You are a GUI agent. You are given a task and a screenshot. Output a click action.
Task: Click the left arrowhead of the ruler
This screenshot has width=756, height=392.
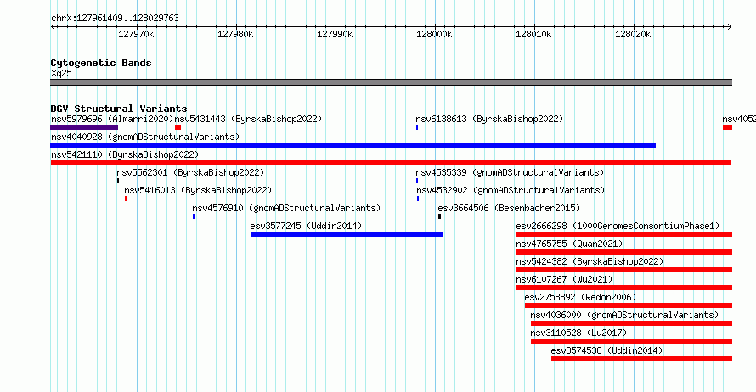(x=53, y=27)
